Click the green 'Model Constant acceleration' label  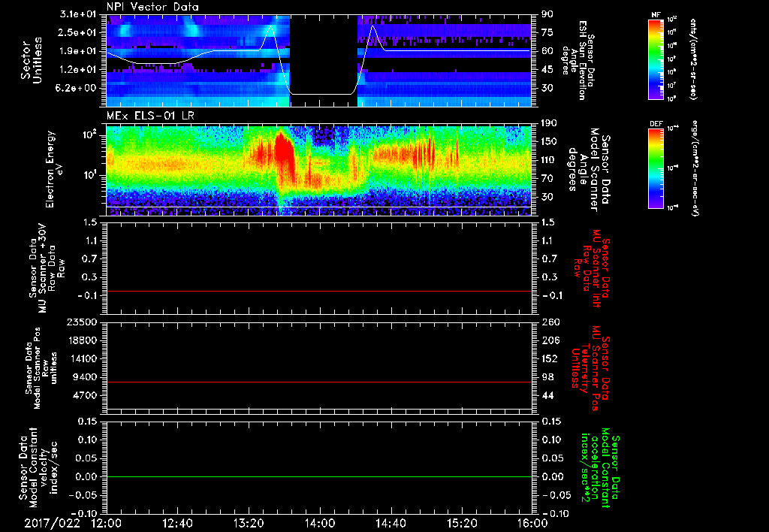(x=599, y=466)
